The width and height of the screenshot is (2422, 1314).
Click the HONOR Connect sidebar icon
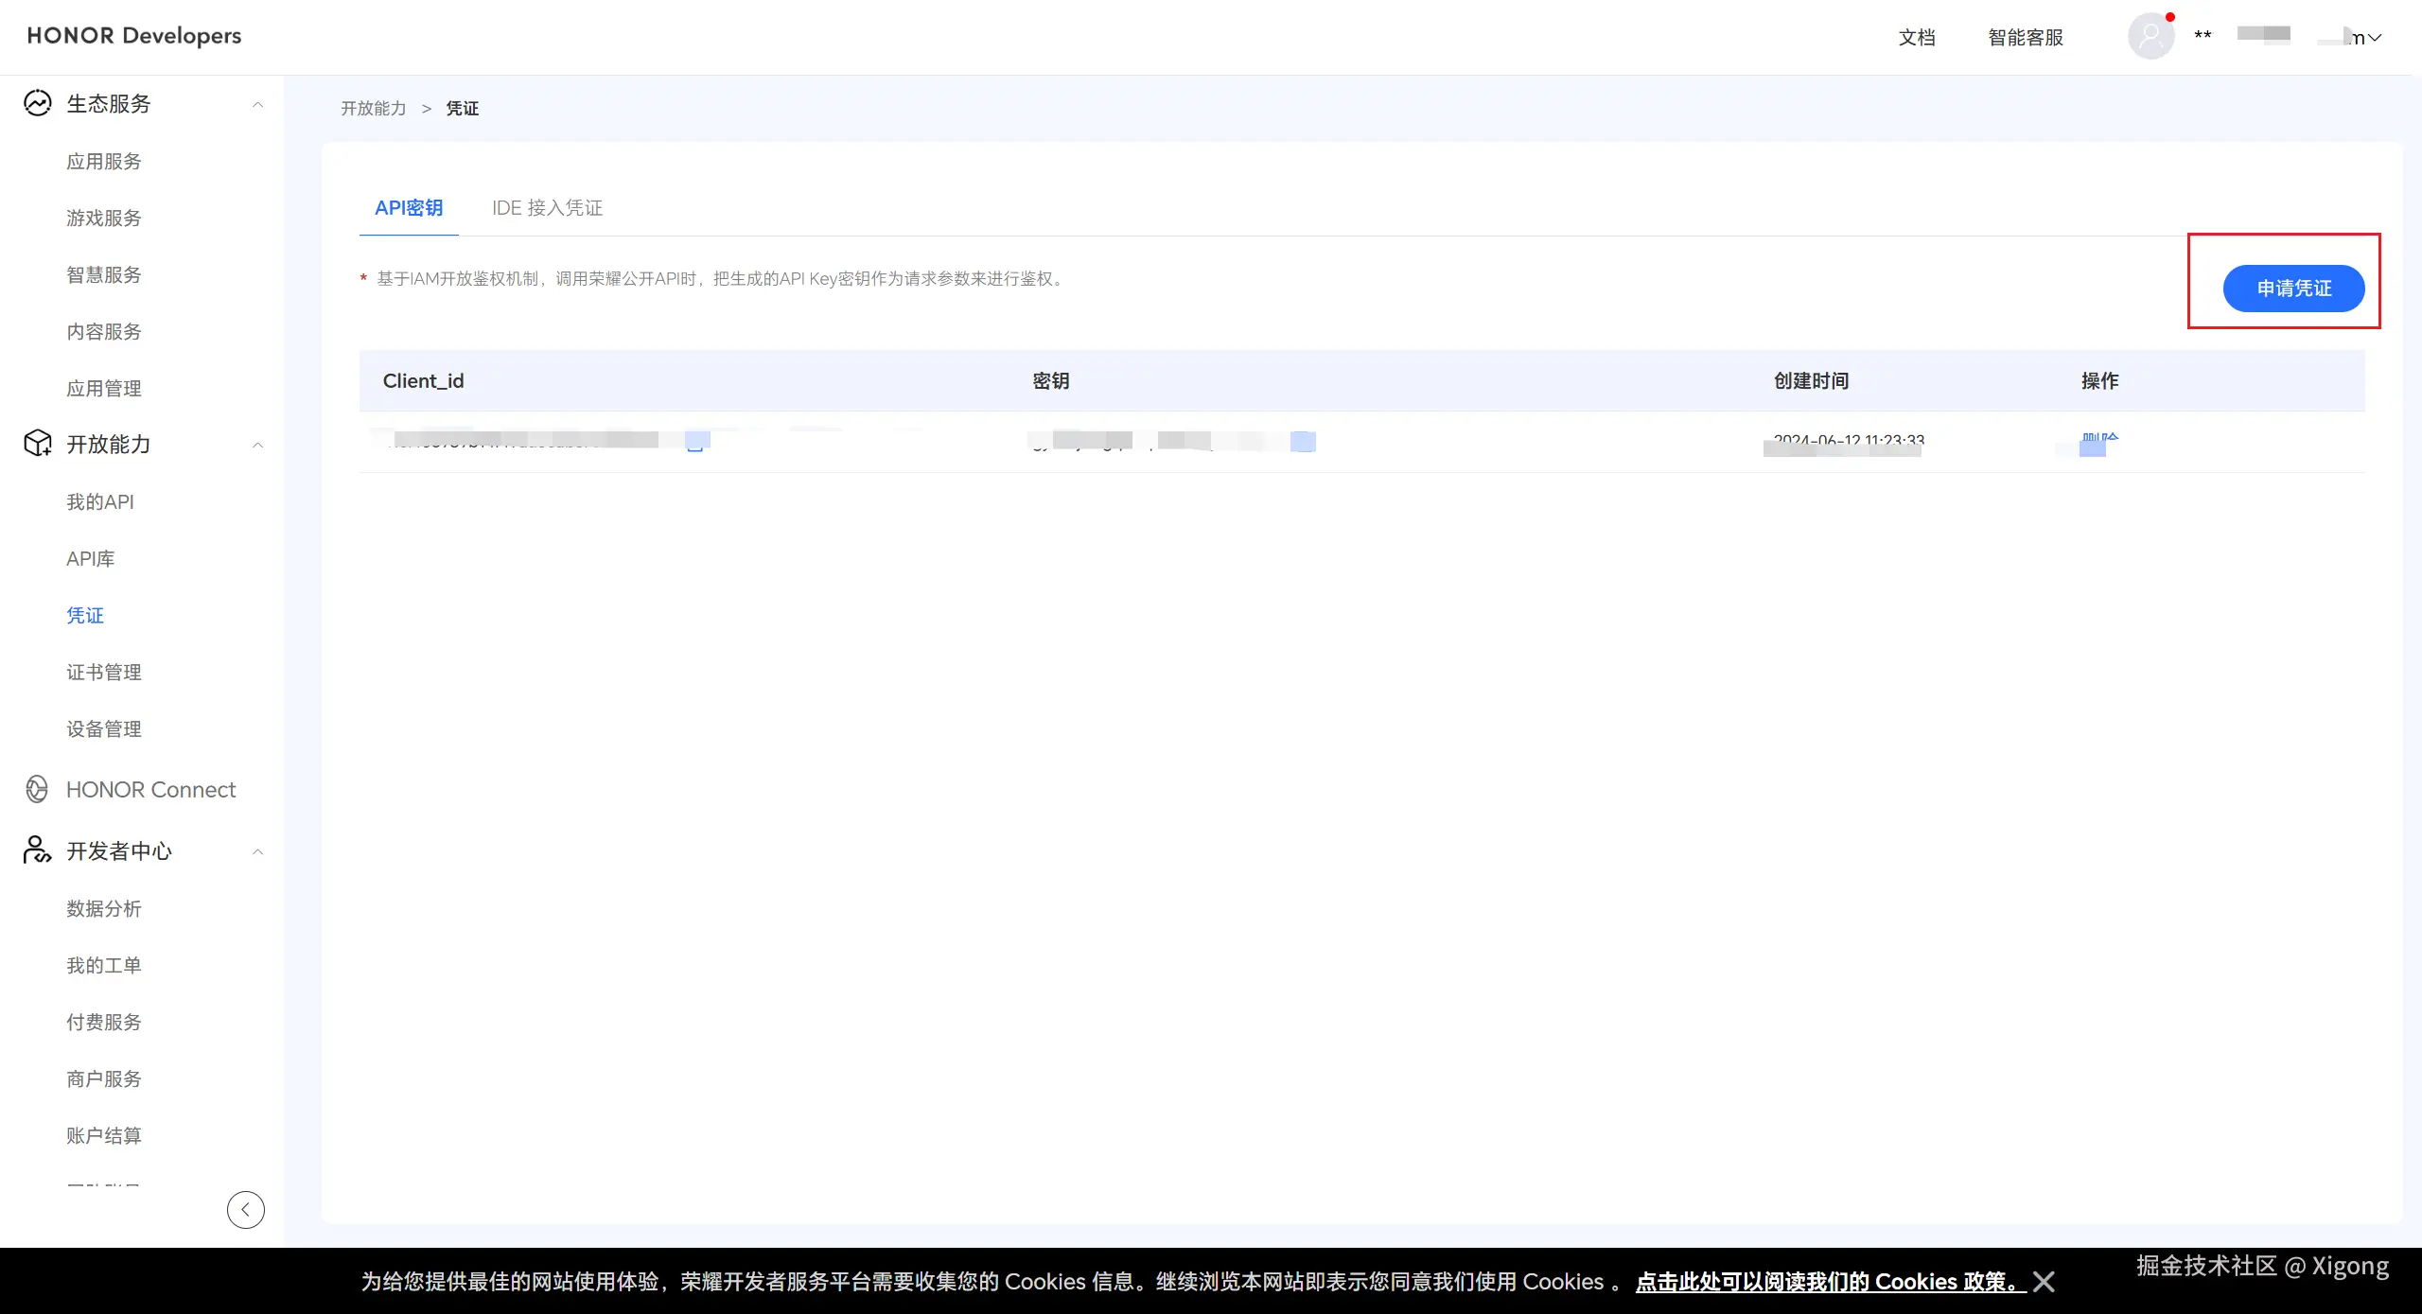[x=38, y=789]
